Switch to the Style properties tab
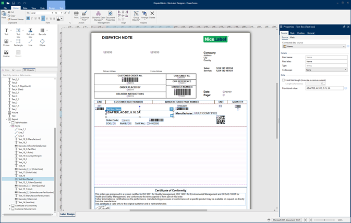 coord(292,33)
